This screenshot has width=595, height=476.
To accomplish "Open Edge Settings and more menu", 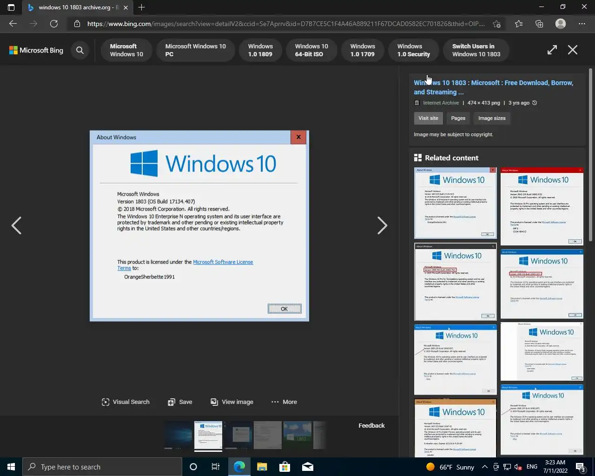I will (582, 24).
